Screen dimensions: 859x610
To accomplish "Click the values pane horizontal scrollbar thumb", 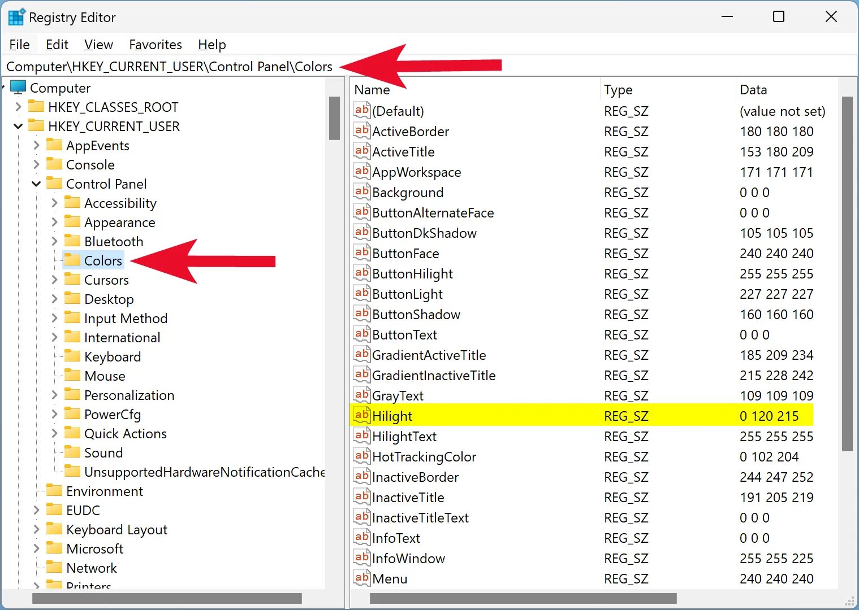I will [x=523, y=598].
